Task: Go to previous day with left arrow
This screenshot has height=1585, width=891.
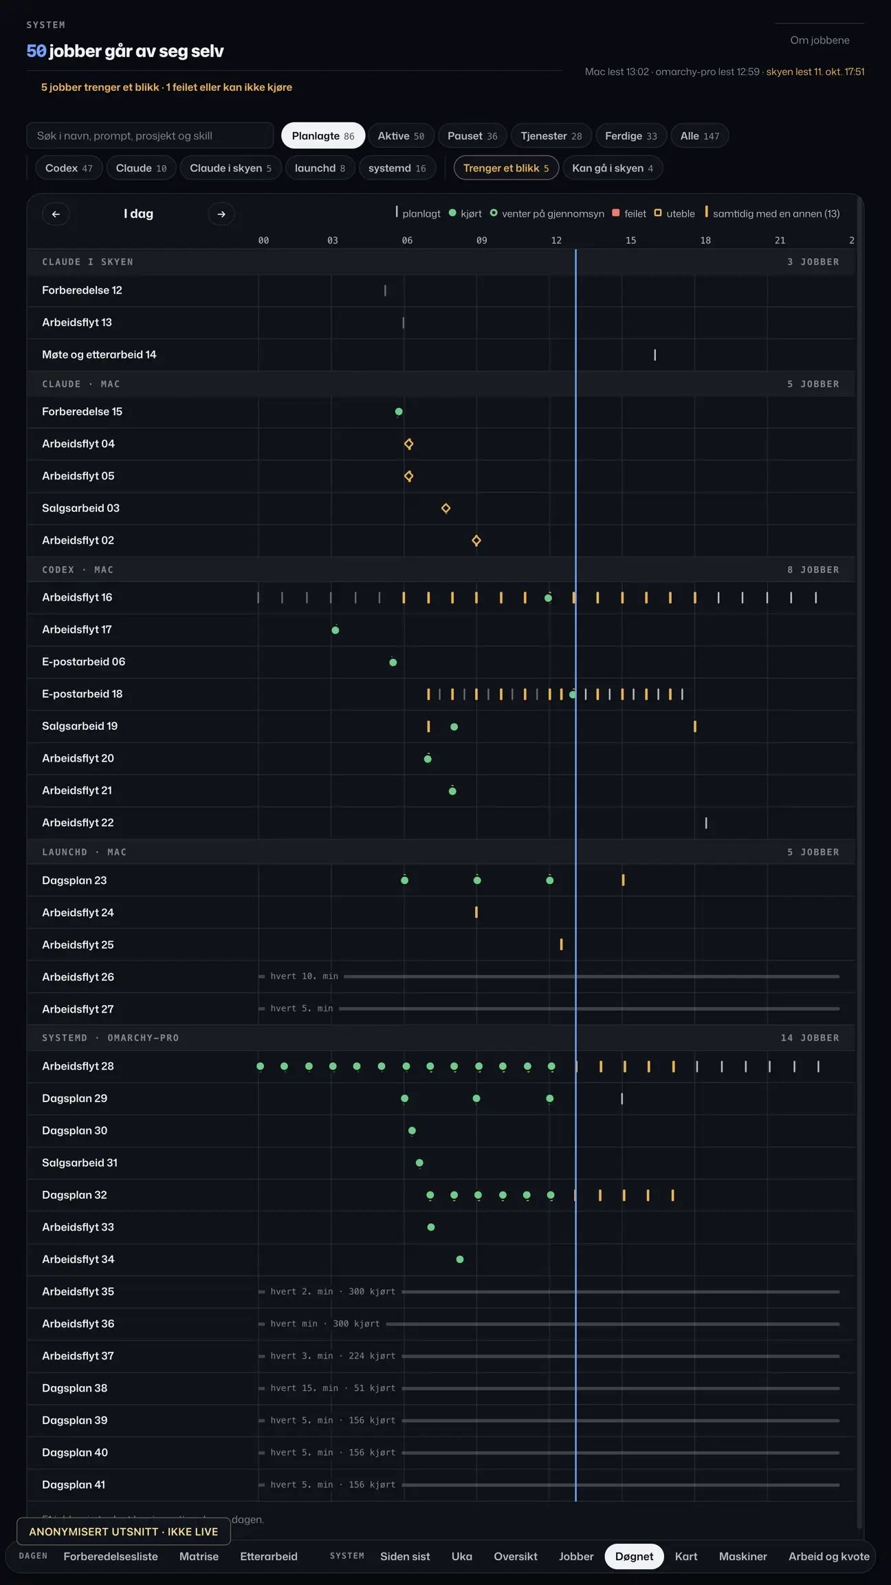Action: coord(56,214)
